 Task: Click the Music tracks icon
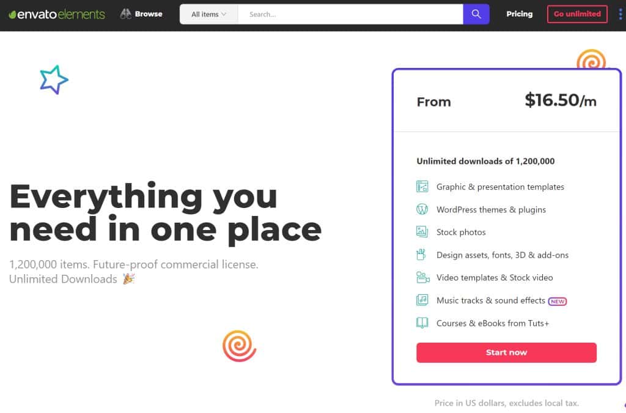point(422,300)
